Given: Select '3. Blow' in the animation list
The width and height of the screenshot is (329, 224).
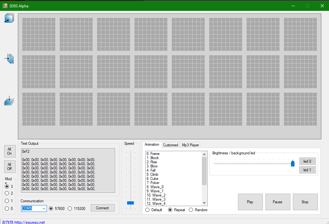Looking at the screenshot, I should tap(174, 166).
